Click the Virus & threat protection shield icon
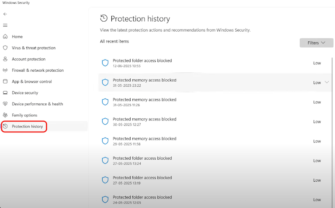Screen dimensions: 335x208 (x=5, y=48)
